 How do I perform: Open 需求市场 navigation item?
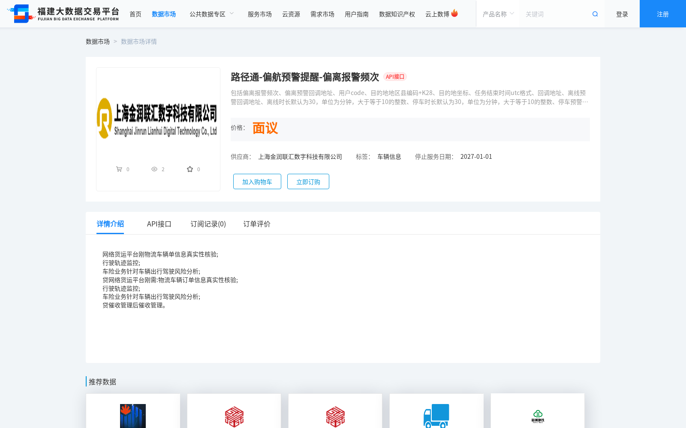322,14
